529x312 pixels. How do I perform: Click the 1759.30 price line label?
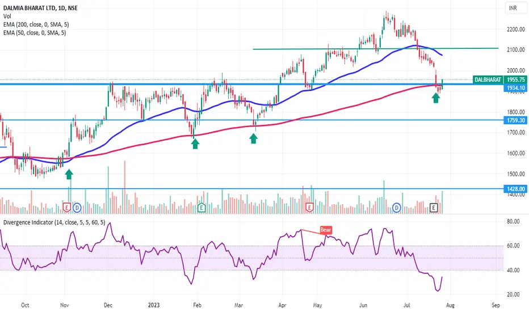coord(515,120)
